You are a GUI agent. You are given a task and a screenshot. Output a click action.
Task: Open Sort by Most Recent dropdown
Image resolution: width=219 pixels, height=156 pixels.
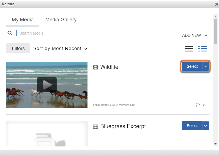tap(60, 48)
